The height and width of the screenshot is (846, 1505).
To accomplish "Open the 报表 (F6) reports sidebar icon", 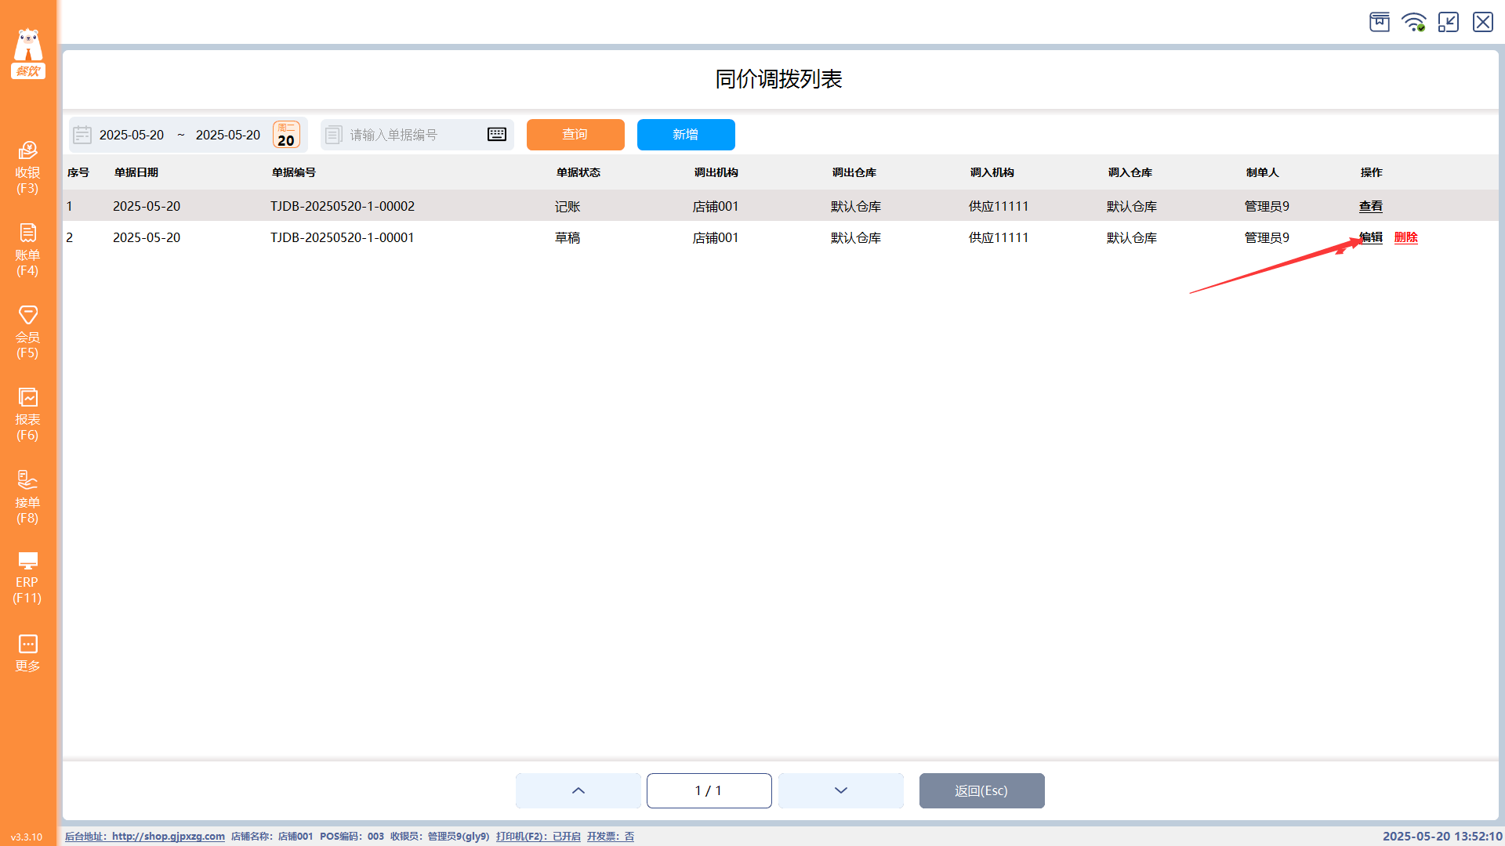I will tap(27, 414).
